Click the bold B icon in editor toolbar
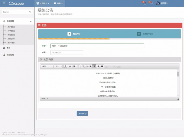This screenshot has width=184, height=137. tap(74, 66)
